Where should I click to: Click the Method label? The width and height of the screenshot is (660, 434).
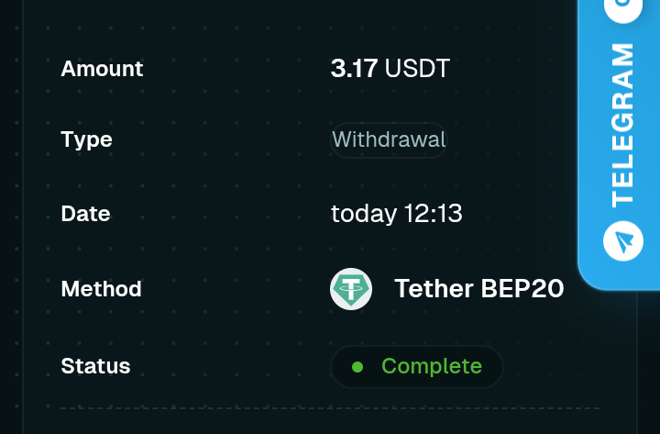tap(101, 289)
